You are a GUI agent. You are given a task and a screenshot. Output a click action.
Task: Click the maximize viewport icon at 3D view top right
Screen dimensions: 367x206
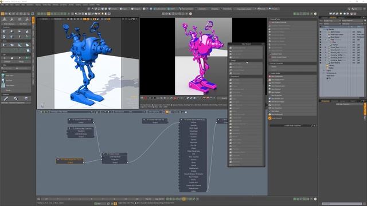[x=131, y=19]
